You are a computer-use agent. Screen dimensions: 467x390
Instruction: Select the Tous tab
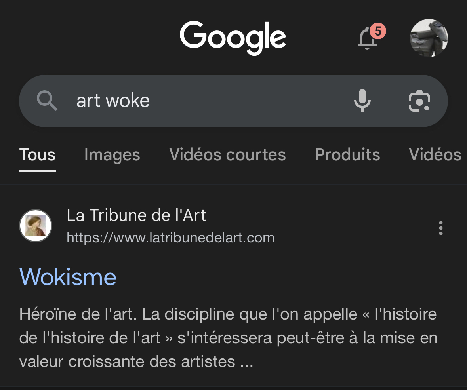coord(37,155)
